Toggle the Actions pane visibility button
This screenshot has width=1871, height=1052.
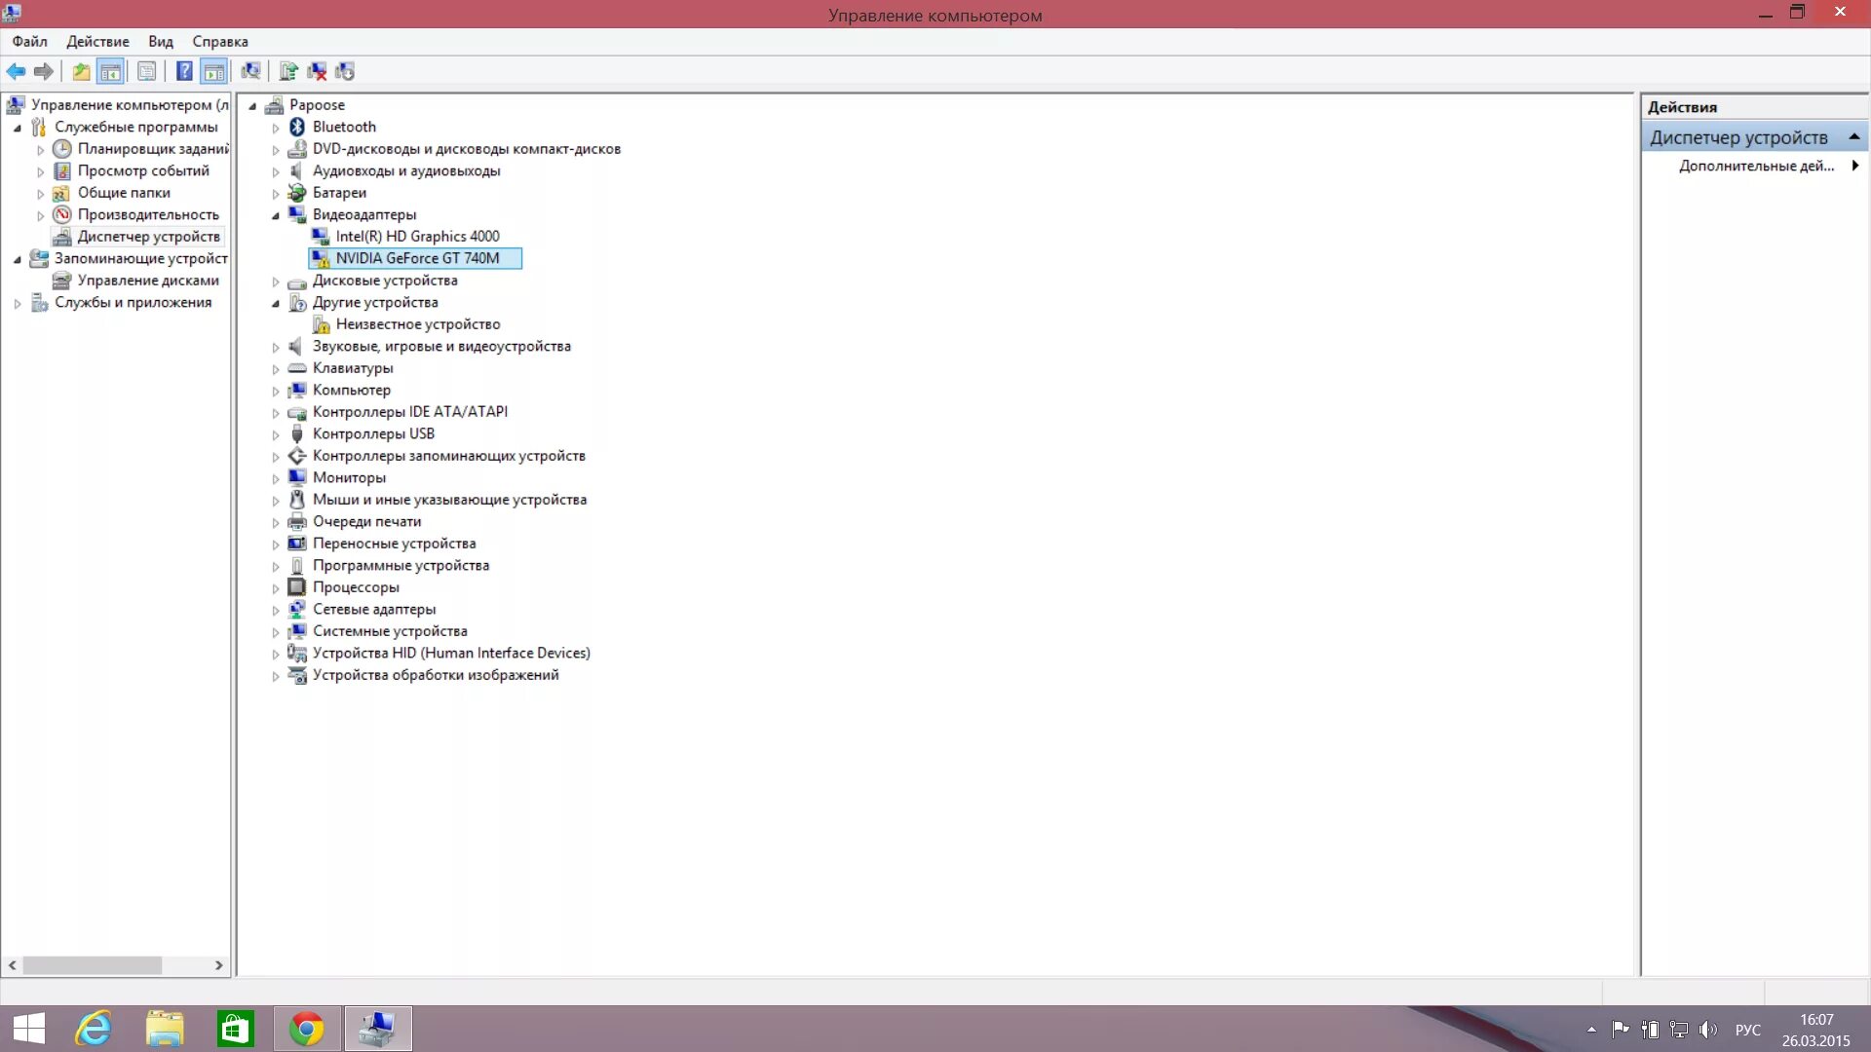213,71
